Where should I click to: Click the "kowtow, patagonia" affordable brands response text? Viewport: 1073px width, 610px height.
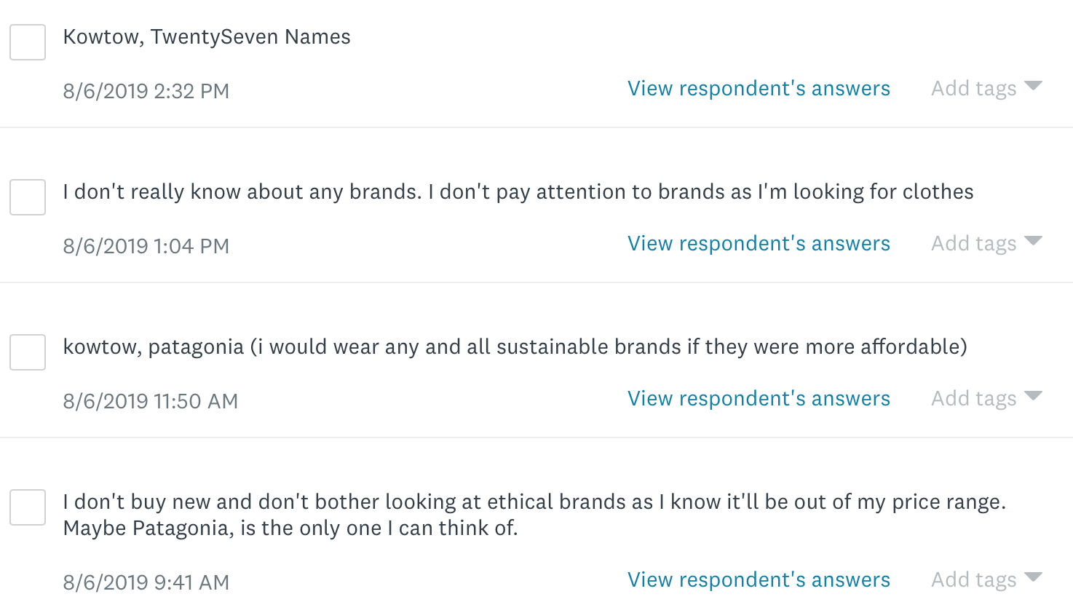pyautogui.click(x=515, y=347)
